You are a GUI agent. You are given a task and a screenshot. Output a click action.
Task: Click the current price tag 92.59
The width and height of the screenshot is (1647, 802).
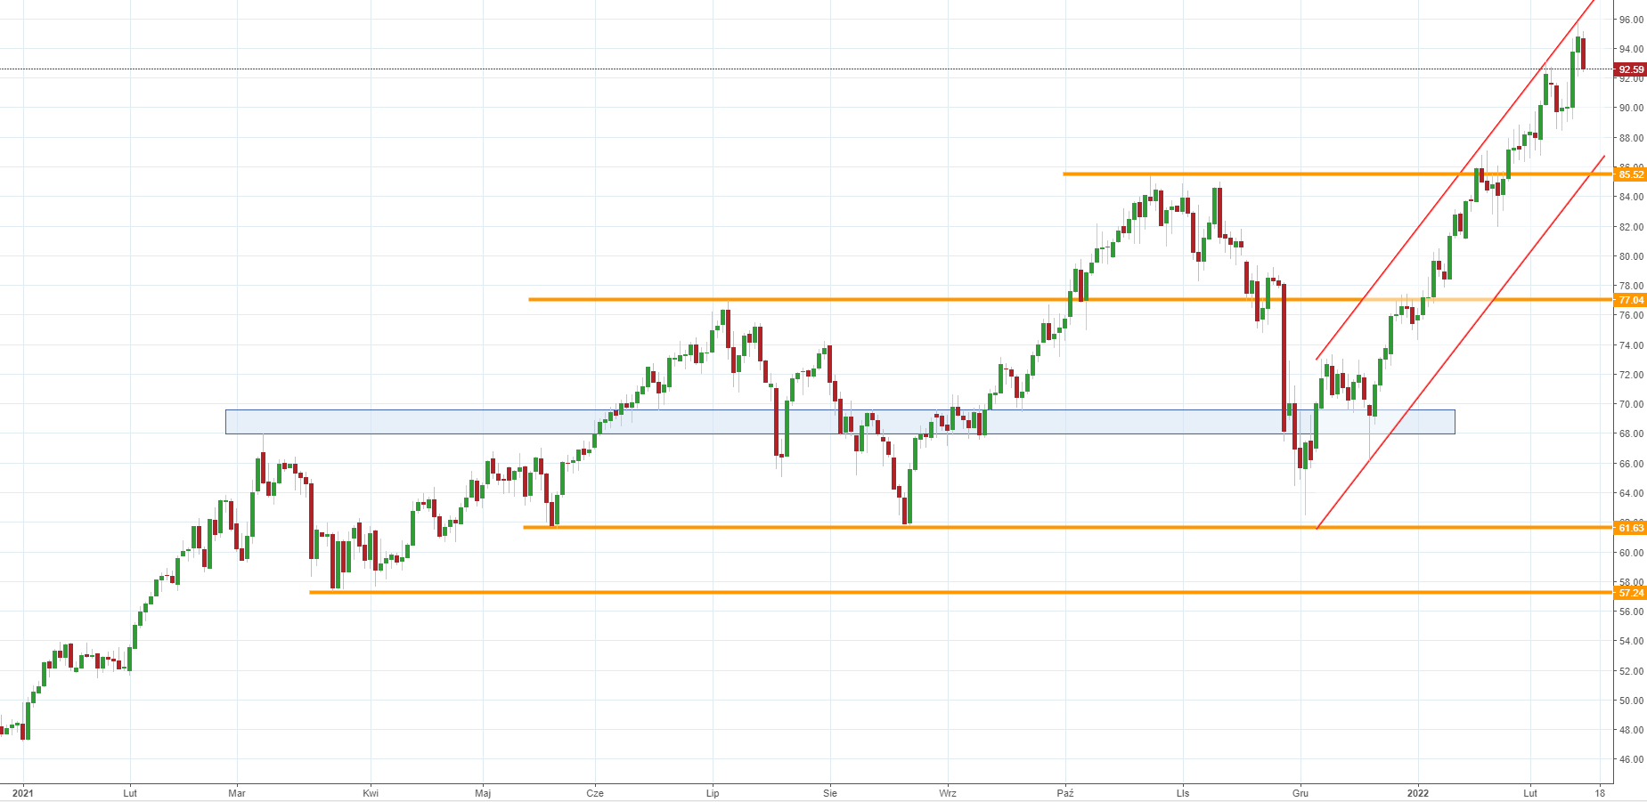(1630, 69)
